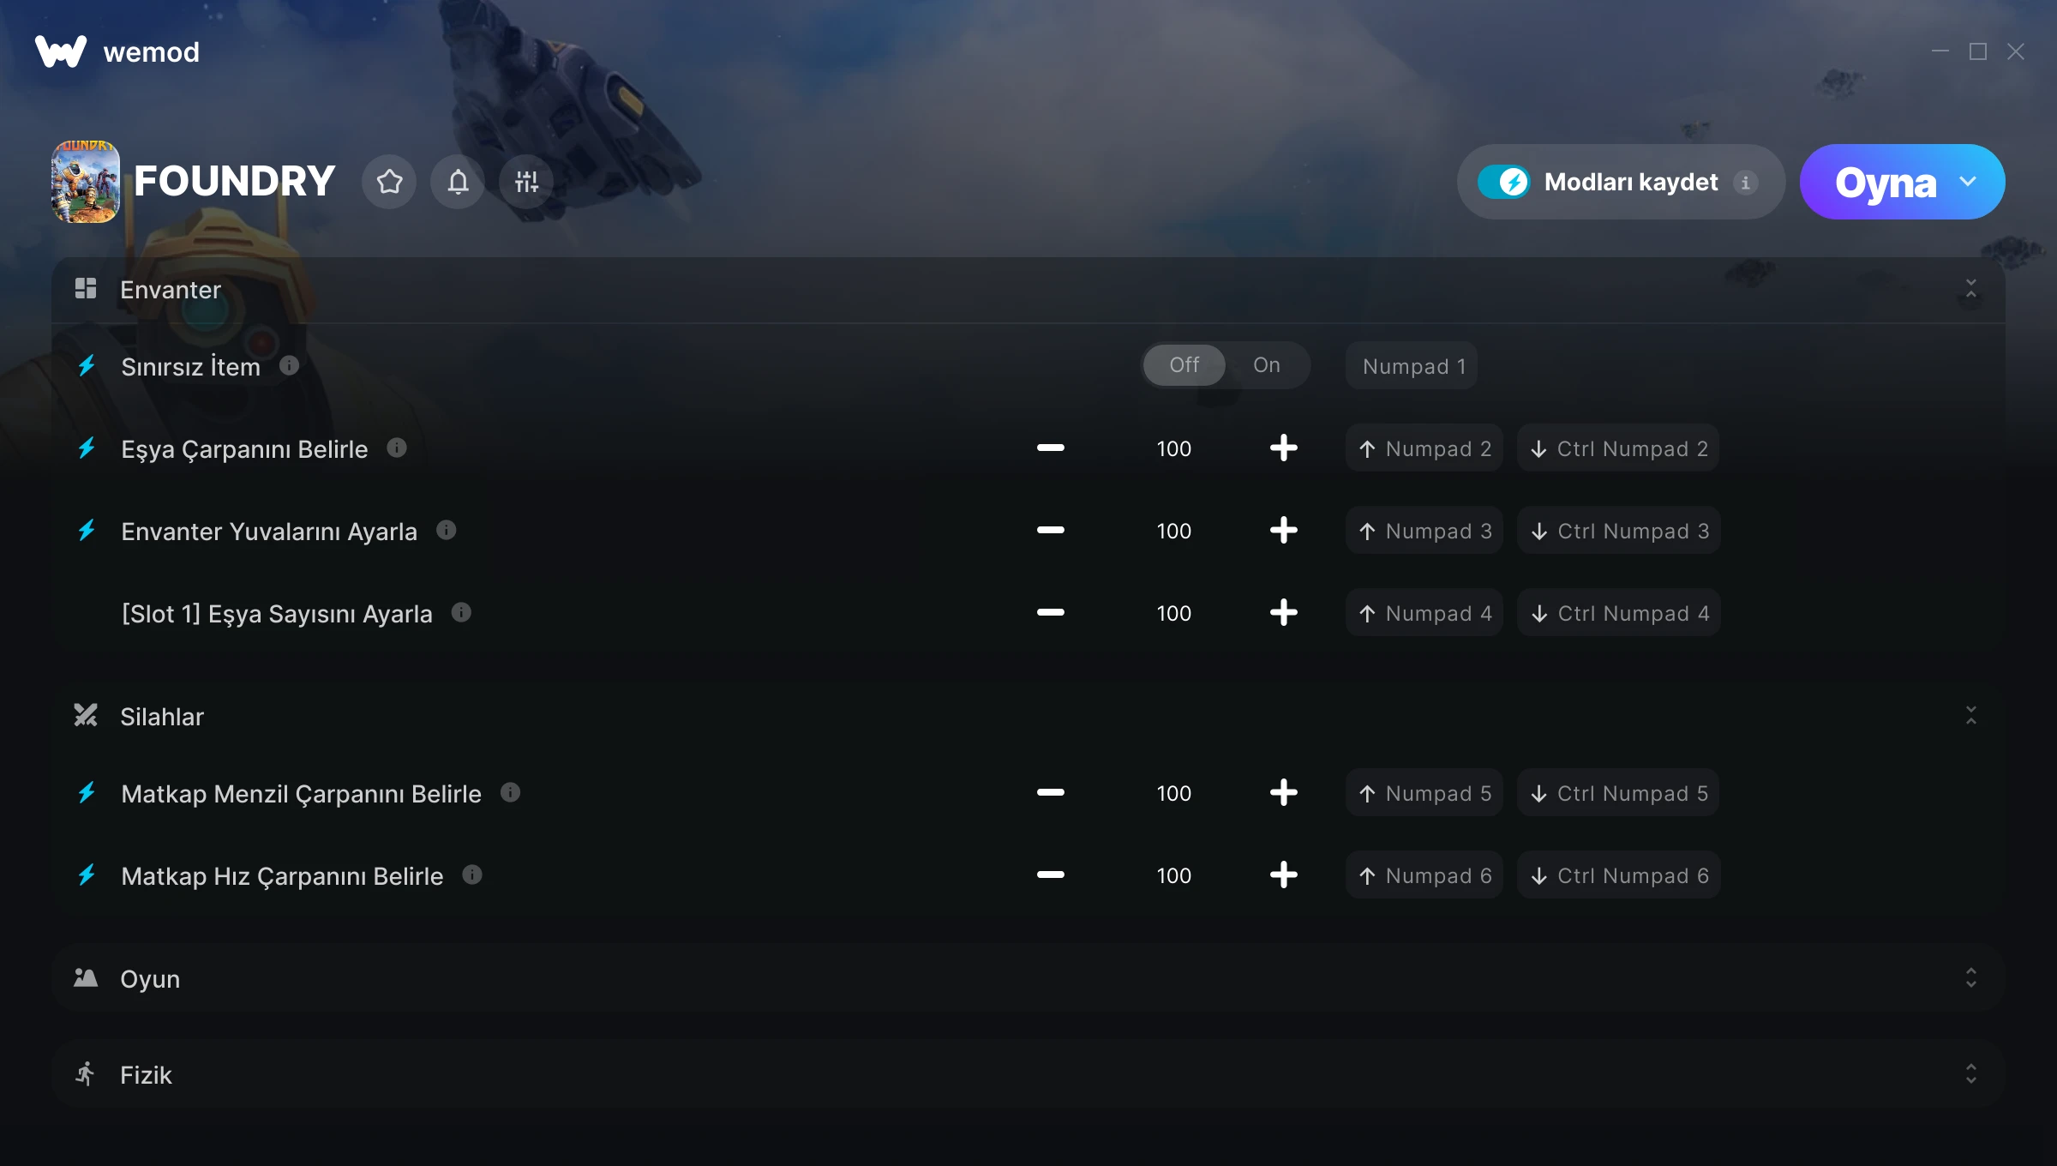Click info icon inside Modları kaydet button
2057x1166 pixels.
click(x=1745, y=182)
